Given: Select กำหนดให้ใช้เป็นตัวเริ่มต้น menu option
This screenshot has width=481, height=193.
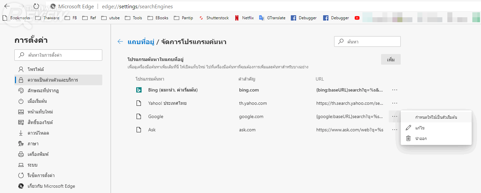Looking at the screenshot, I should (436, 117).
